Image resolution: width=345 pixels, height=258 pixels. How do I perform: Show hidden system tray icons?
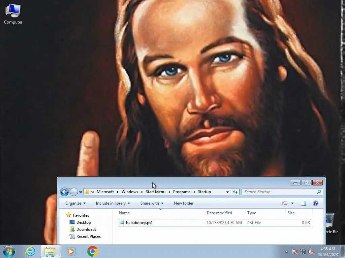[286, 252]
